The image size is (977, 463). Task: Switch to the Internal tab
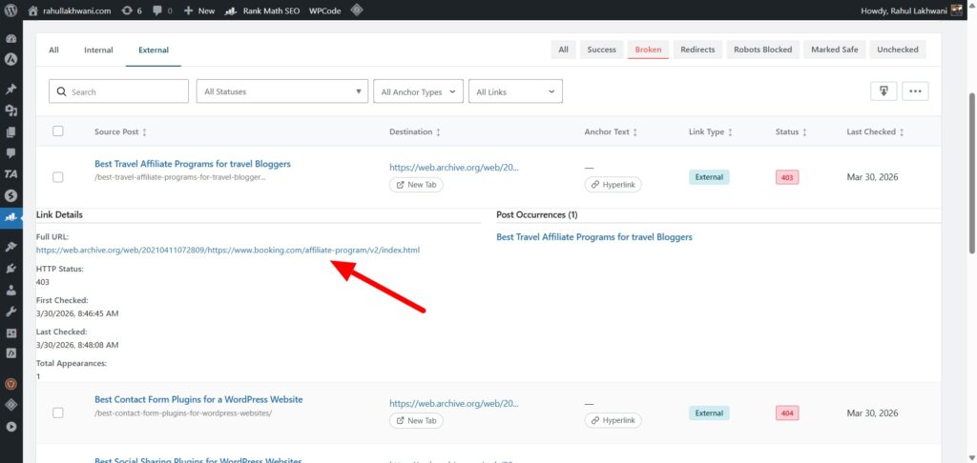click(x=98, y=50)
